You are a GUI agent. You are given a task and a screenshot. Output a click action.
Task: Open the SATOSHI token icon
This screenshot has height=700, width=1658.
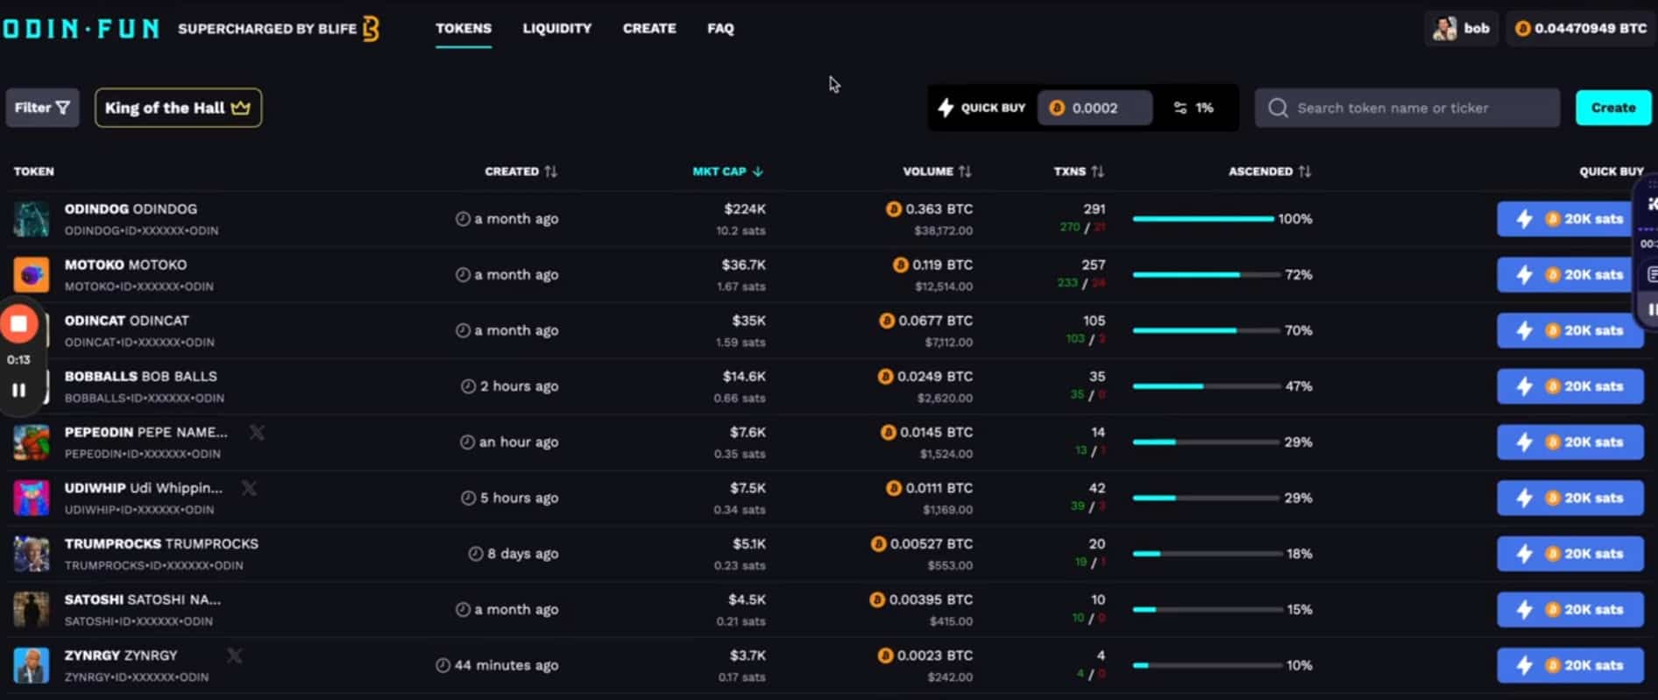coord(32,610)
